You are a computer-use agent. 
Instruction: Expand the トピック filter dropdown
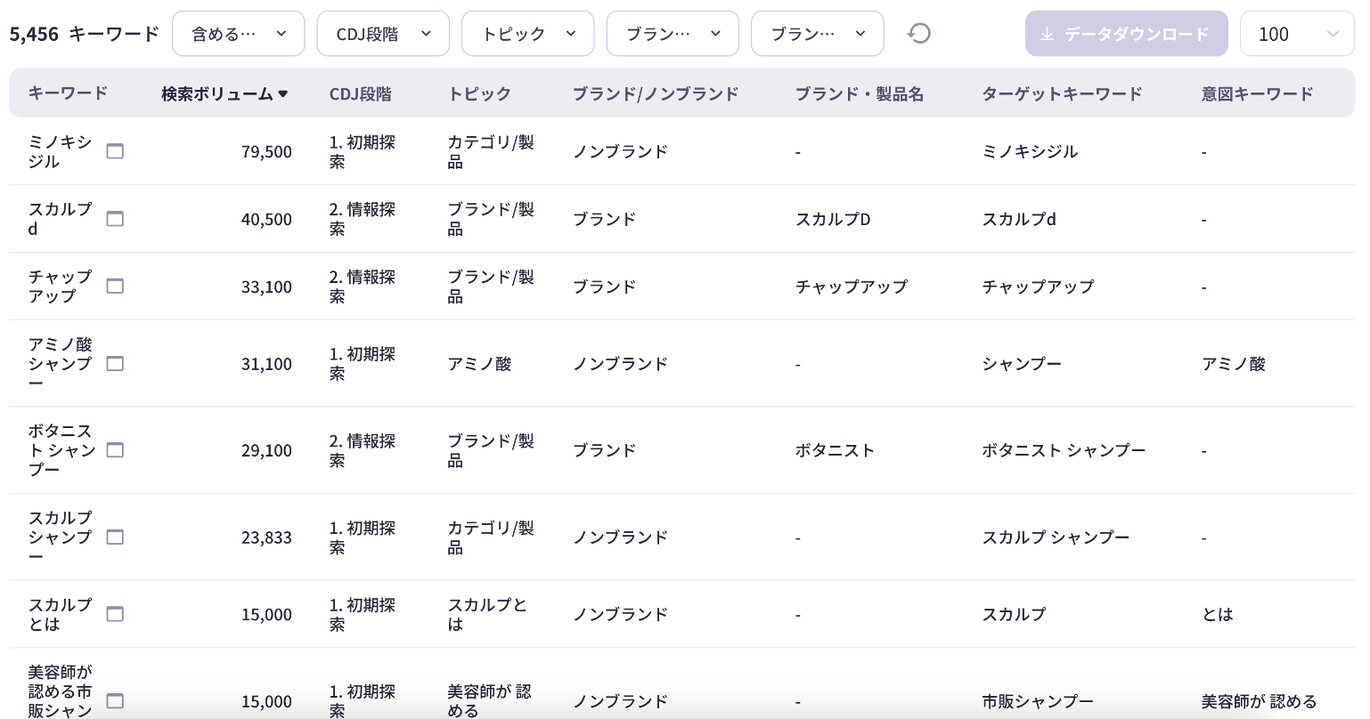click(527, 34)
